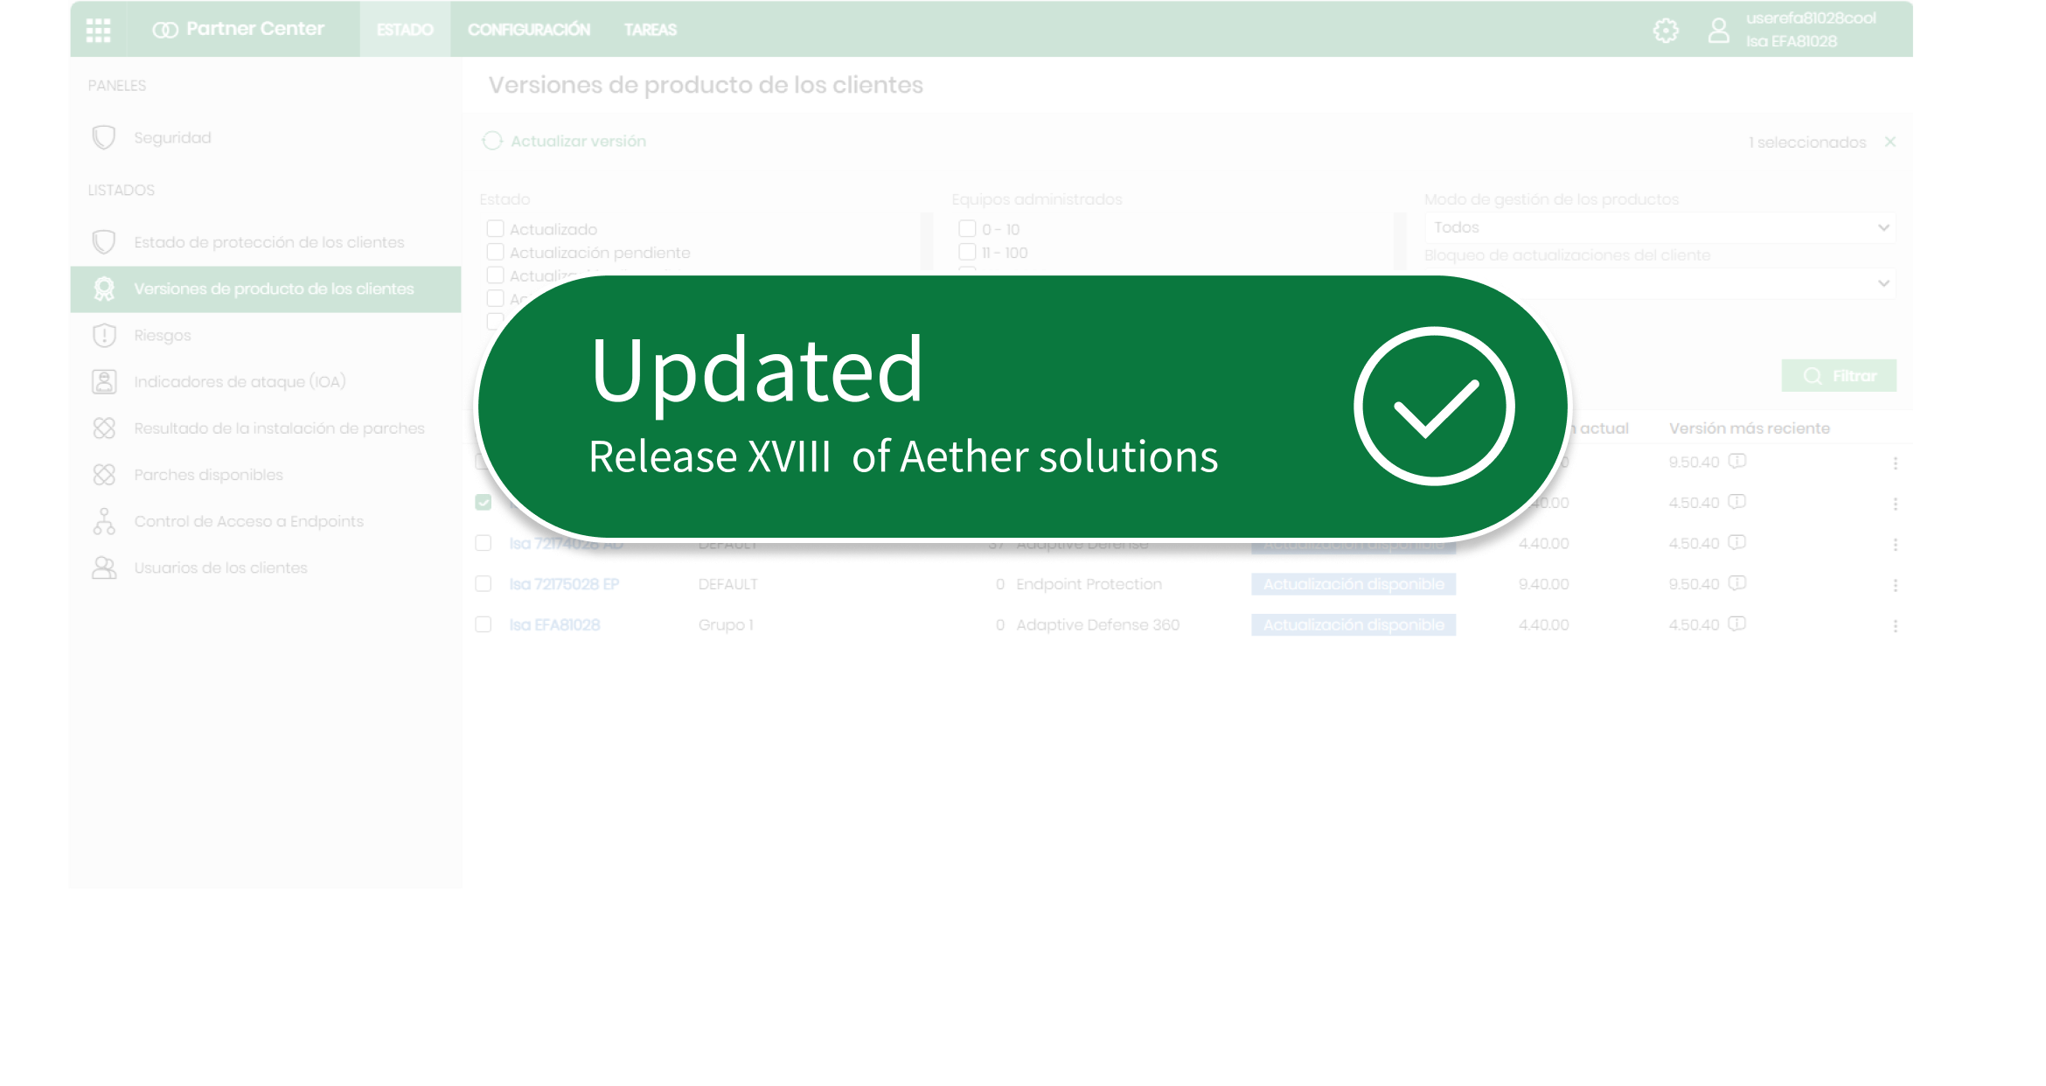Click the settings gear icon in header
Screen dimensions: 2046x1086
tap(1665, 31)
